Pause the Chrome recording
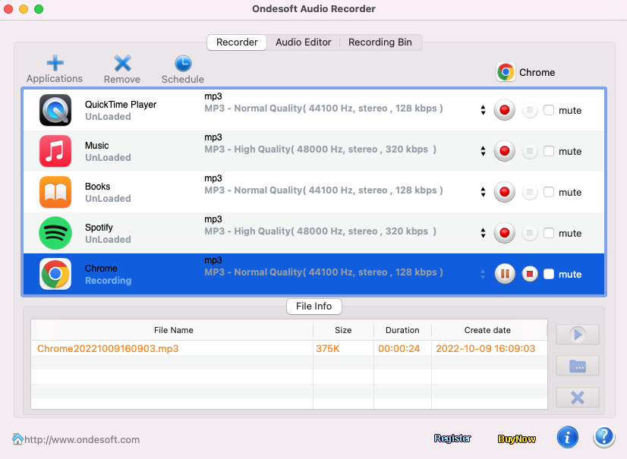This screenshot has width=627, height=459. (x=505, y=274)
